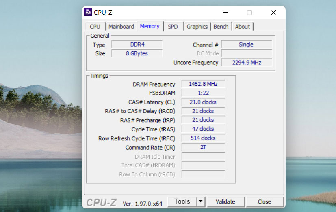Click the Command Rate (CR) label
Viewport: 336px width, 212px height.
(x=150, y=148)
